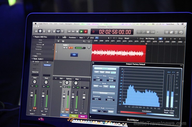The width and height of the screenshot is (192, 127).
Task: Click the red Record button
Action: [x=86, y=32]
